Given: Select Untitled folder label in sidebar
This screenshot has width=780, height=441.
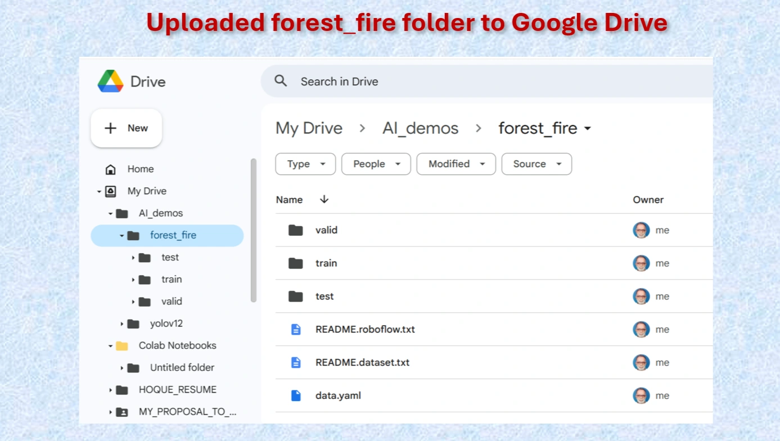Looking at the screenshot, I should point(182,367).
